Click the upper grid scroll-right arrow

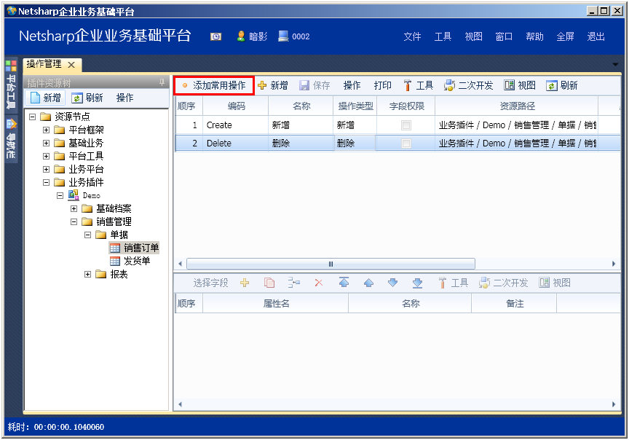(614, 264)
